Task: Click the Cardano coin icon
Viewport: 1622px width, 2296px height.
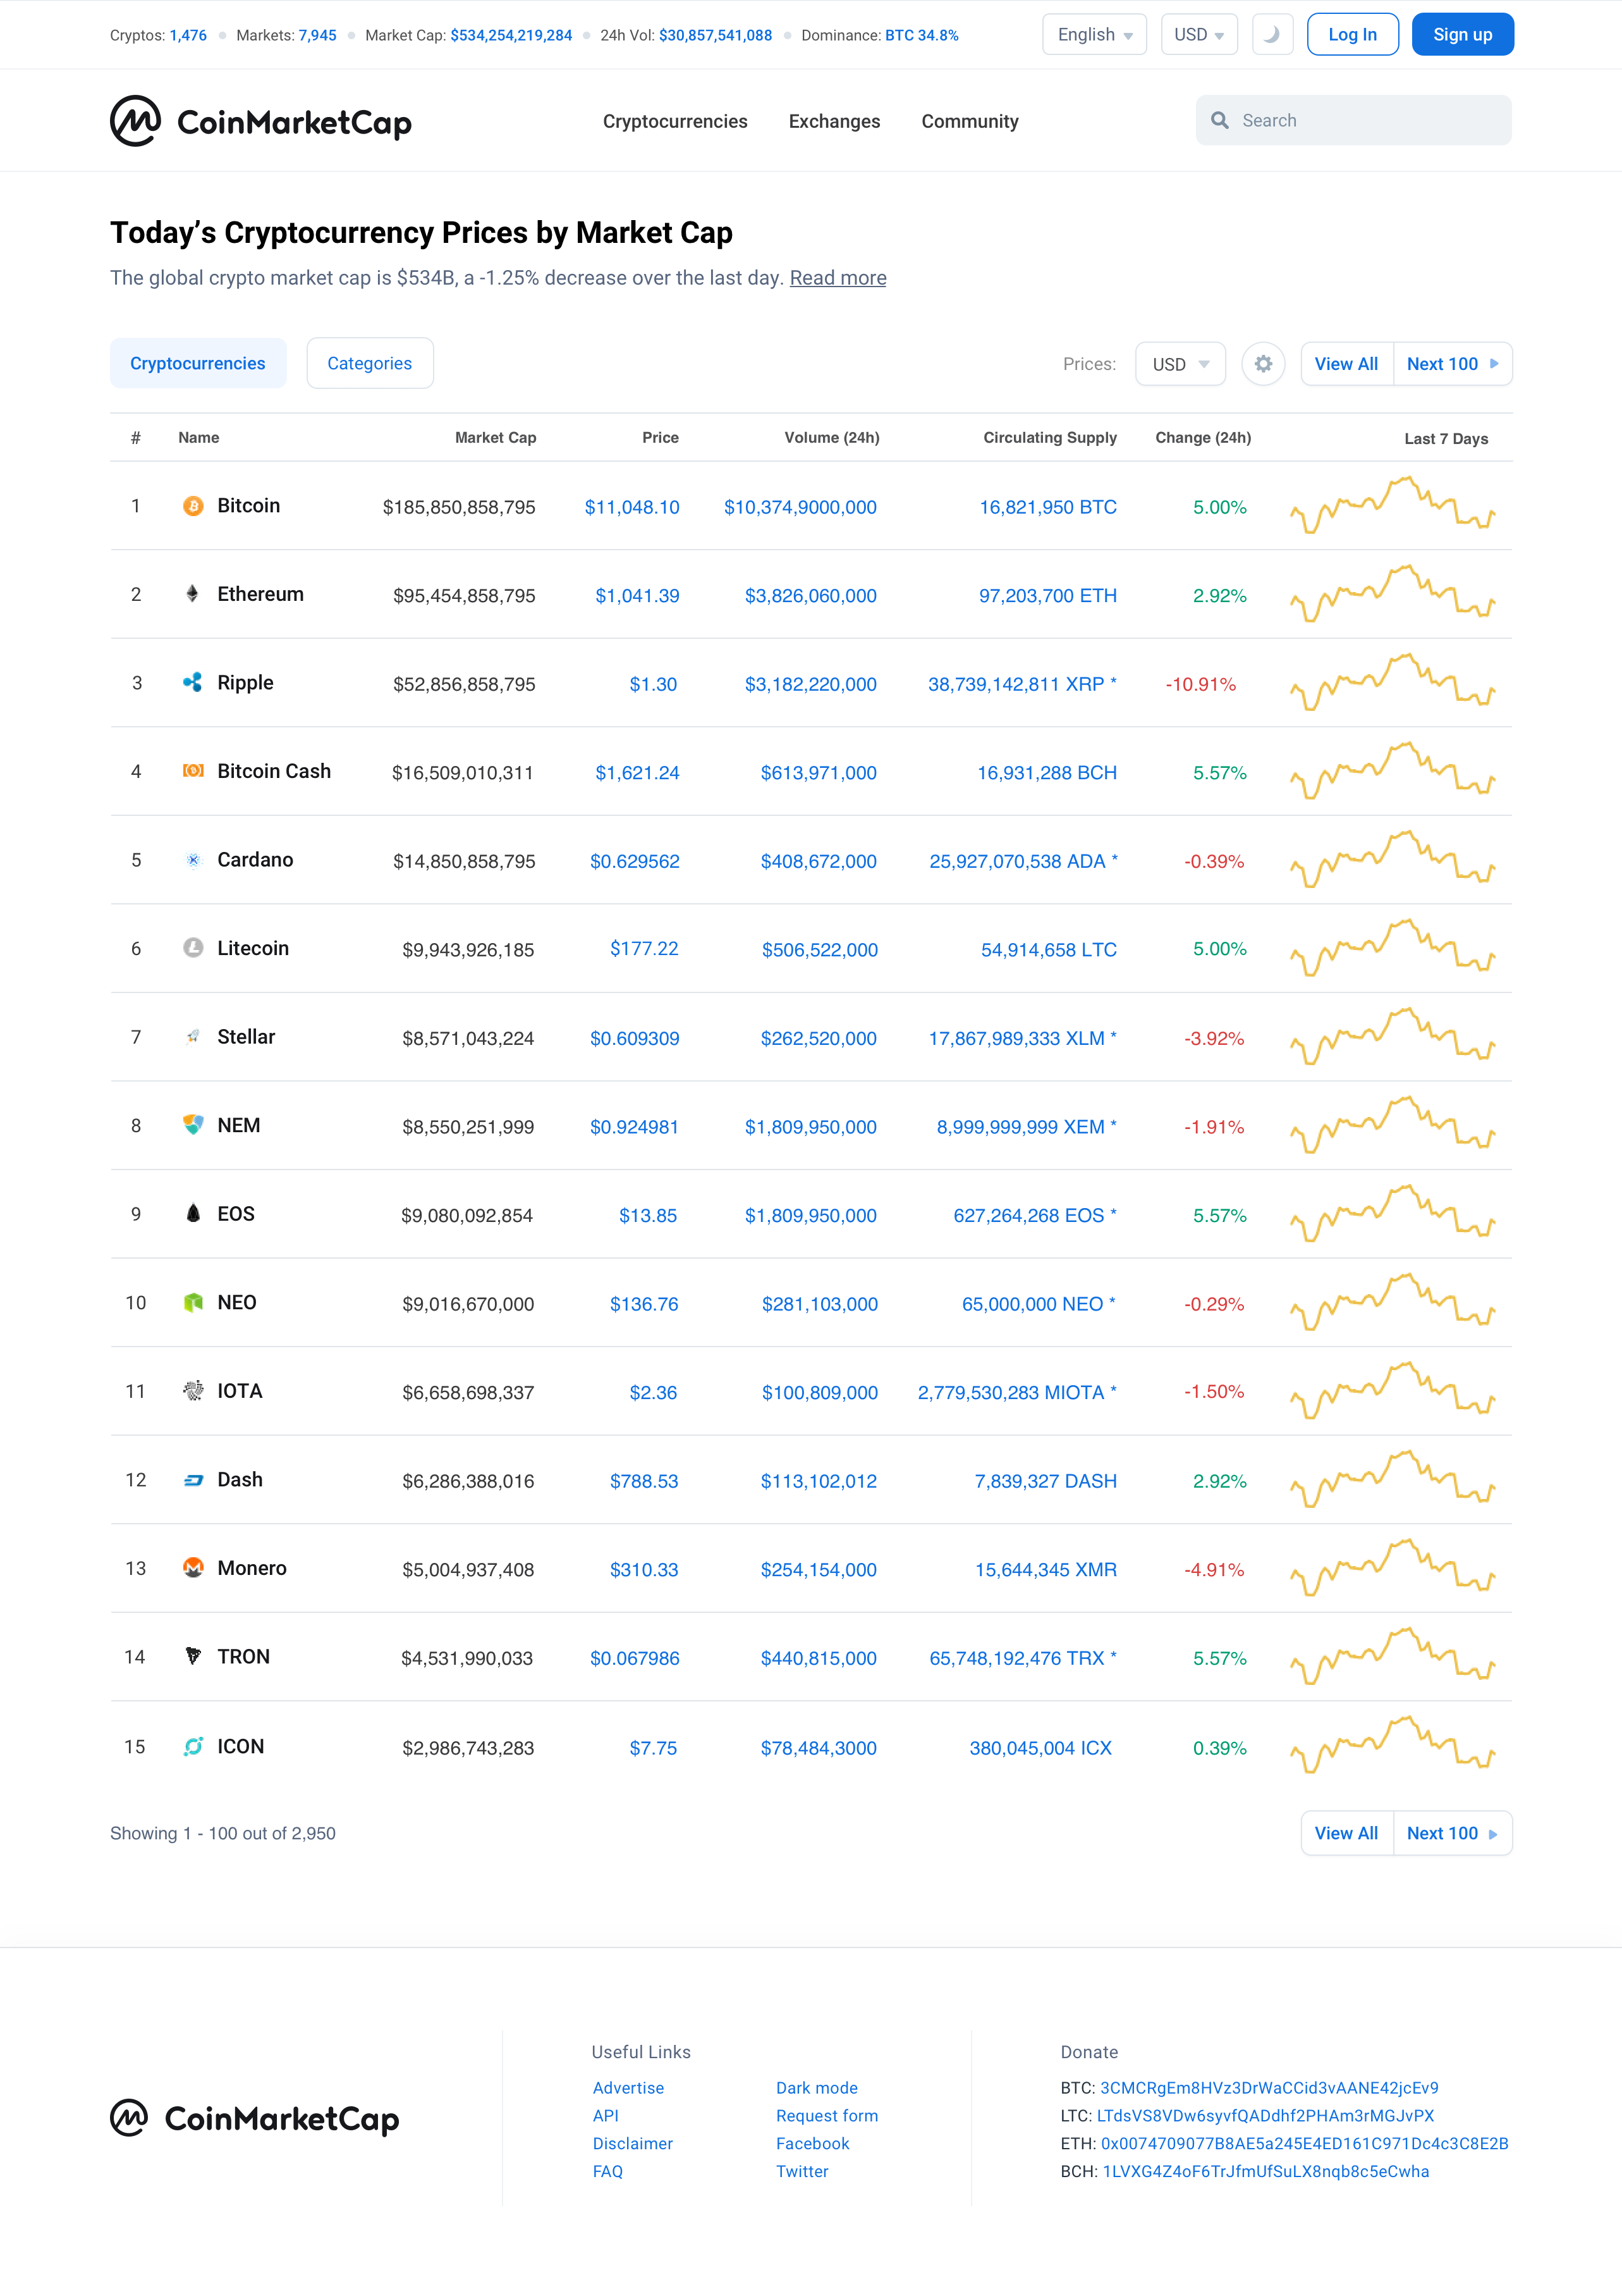Action: (x=193, y=860)
